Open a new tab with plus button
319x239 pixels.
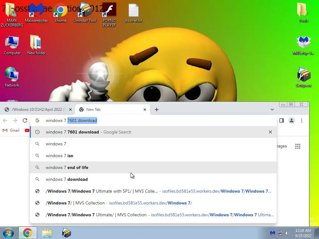pyautogui.click(x=157, y=110)
